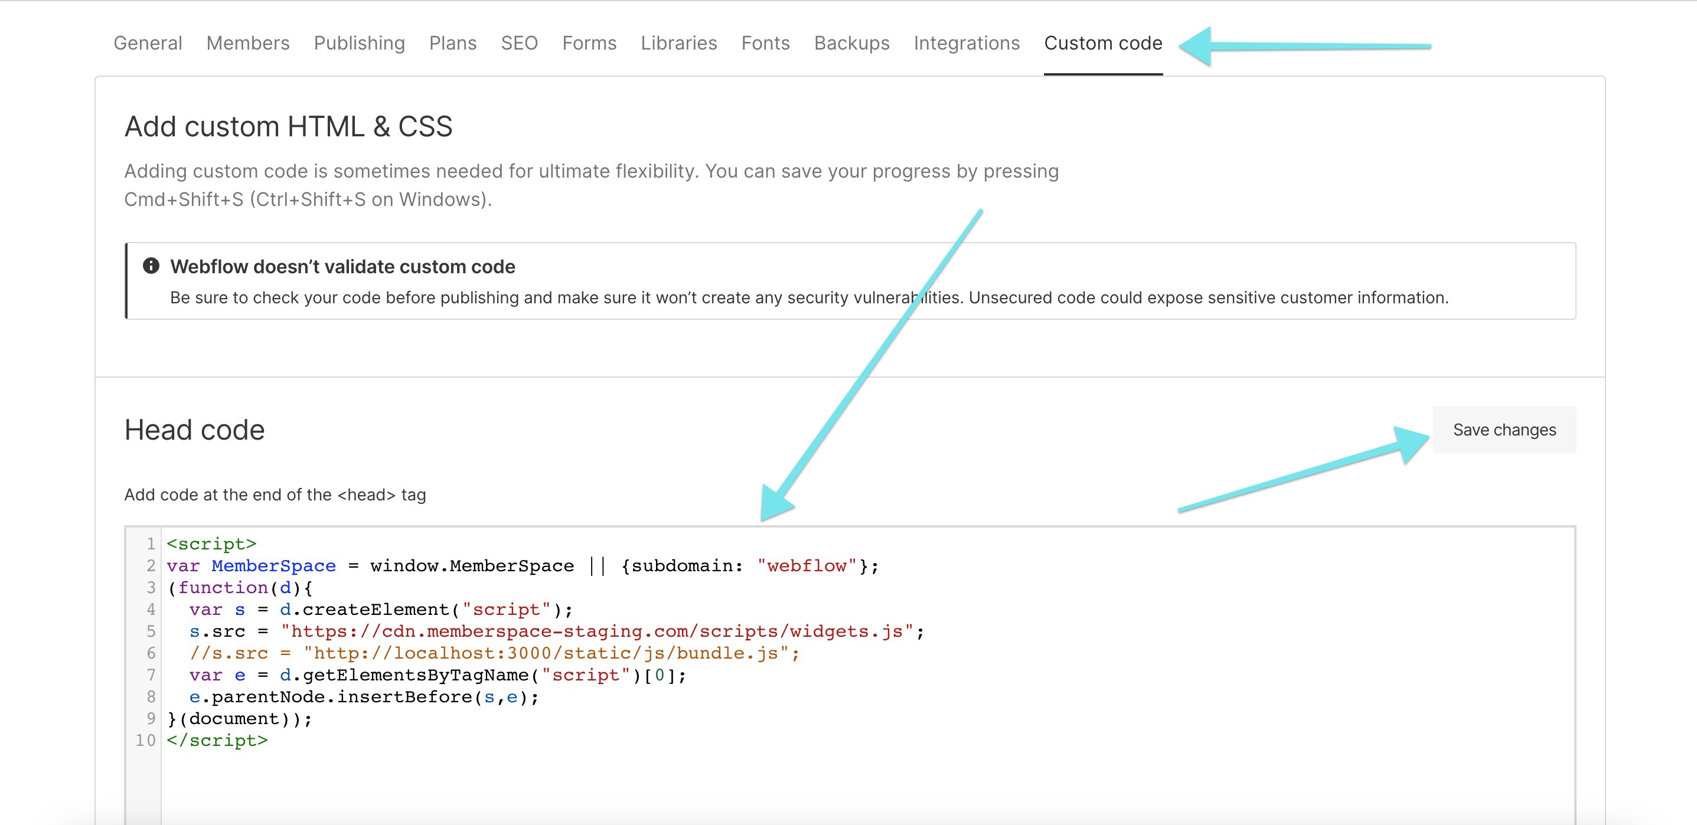Viewport: 1697px width, 825px height.
Task: Select the SEO tab
Action: click(519, 44)
